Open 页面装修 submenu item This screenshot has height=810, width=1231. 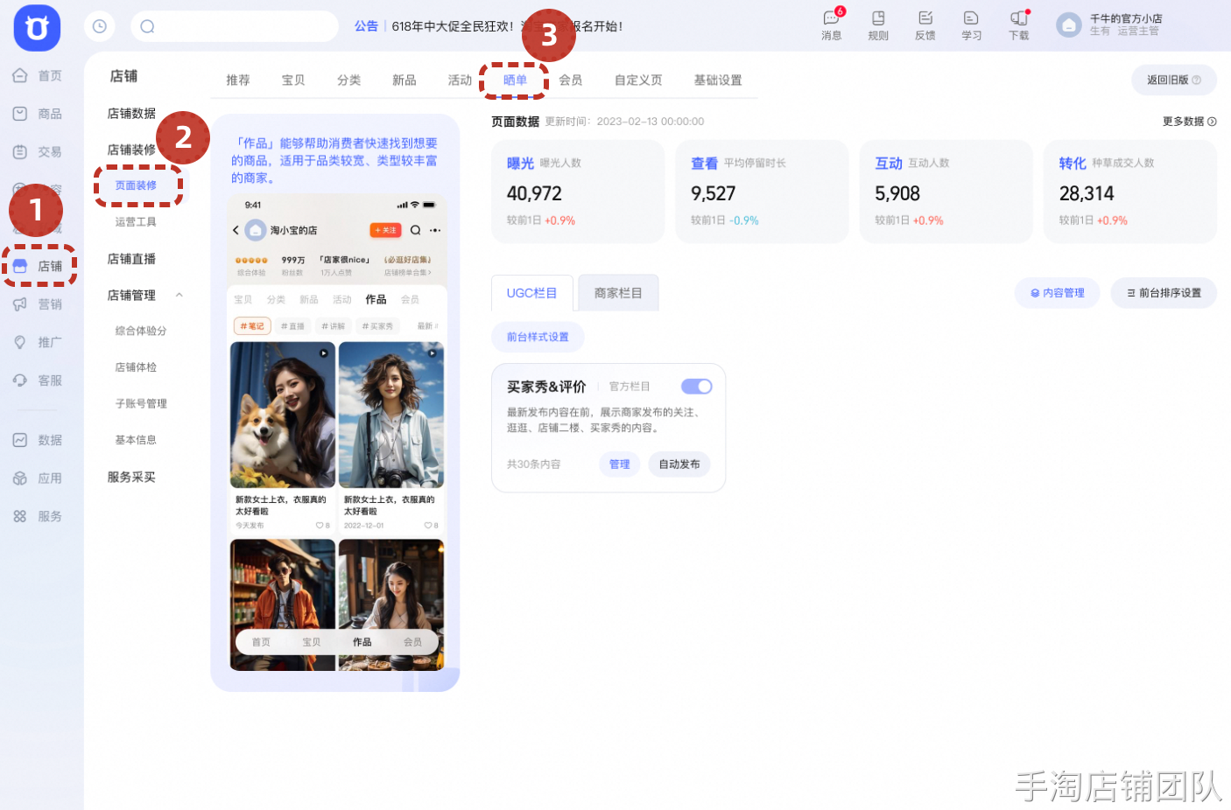click(x=137, y=185)
